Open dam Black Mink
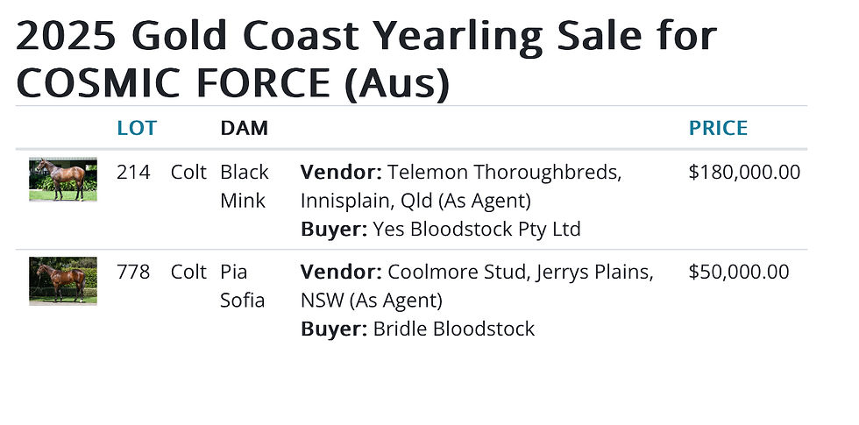This screenshot has height=425, width=859. pyautogui.click(x=244, y=186)
